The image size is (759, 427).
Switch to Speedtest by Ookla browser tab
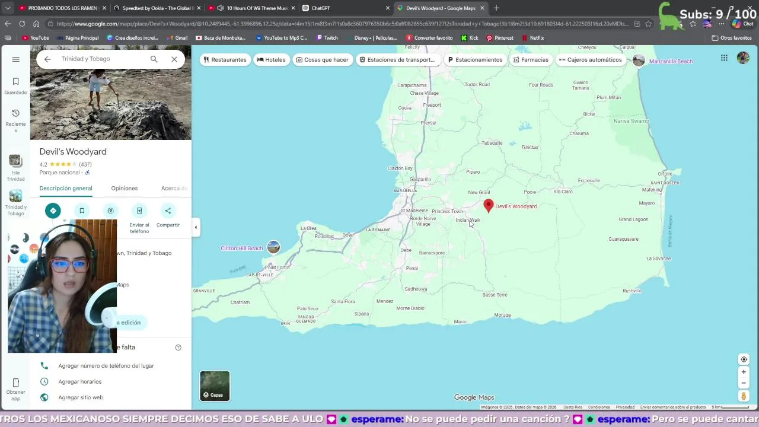pyautogui.click(x=157, y=8)
